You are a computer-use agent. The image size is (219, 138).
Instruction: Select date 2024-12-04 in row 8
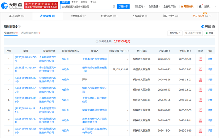pyautogui.click(x=164, y=130)
